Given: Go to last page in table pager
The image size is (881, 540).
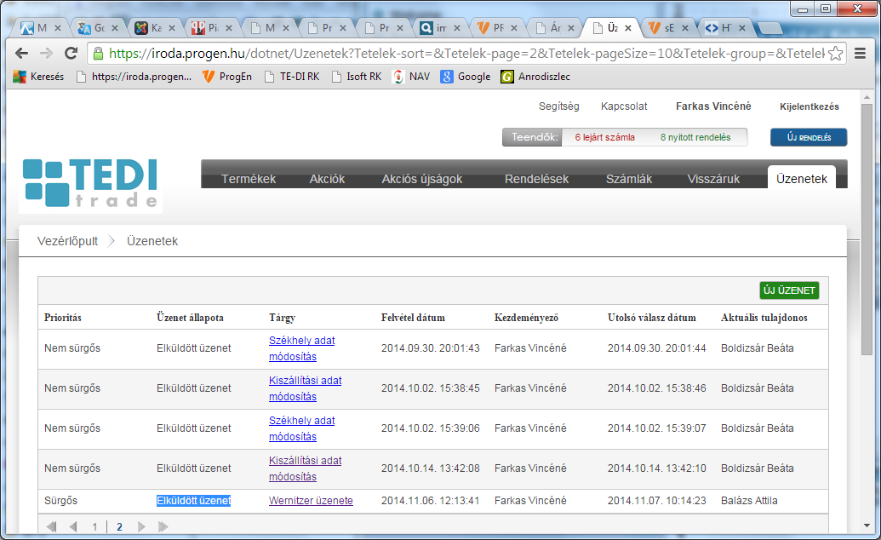Looking at the screenshot, I should click(x=163, y=526).
